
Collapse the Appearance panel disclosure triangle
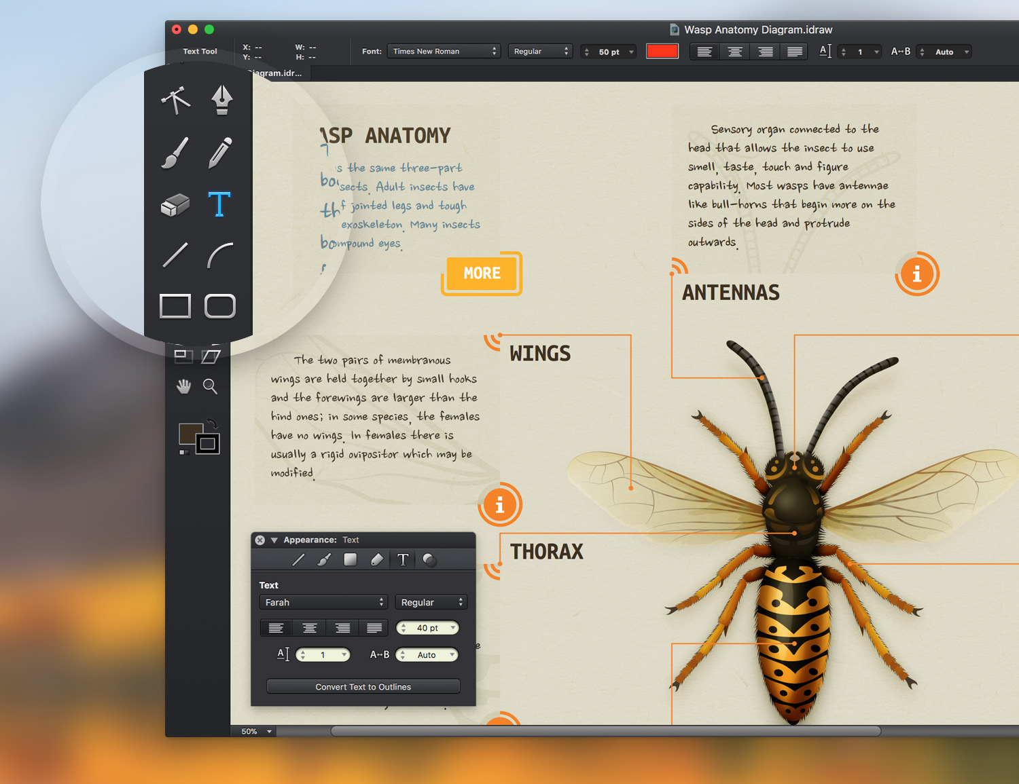coord(274,540)
